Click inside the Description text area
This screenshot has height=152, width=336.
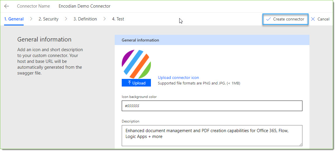(212, 136)
